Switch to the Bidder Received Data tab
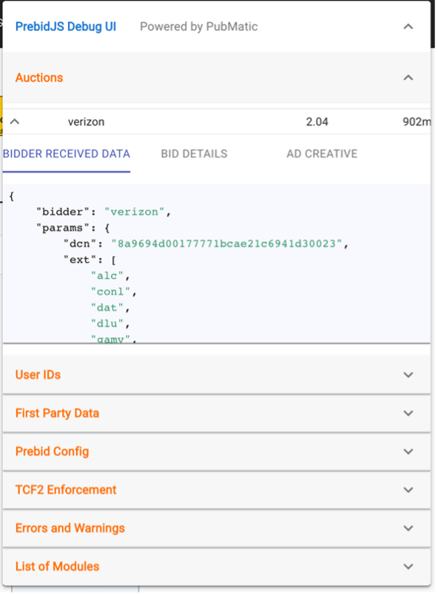The image size is (438, 594). point(67,154)
